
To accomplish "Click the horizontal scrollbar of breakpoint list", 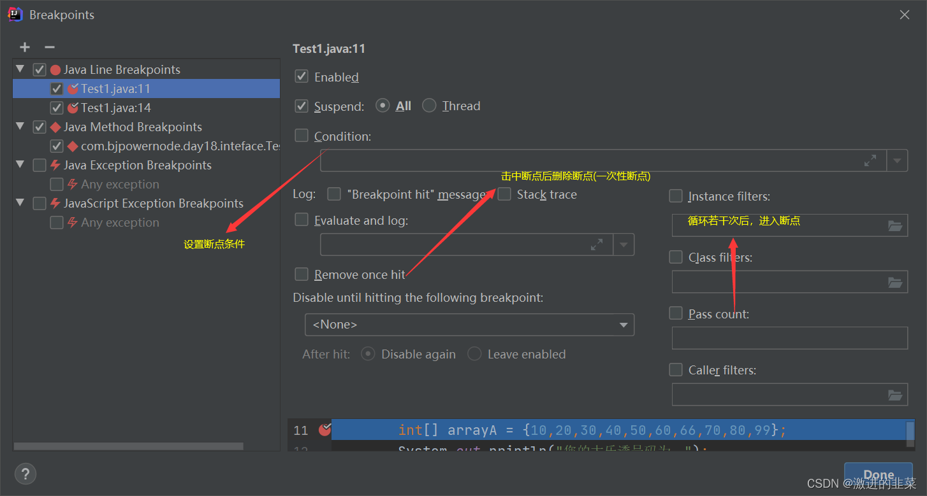I will coord(128,446).
